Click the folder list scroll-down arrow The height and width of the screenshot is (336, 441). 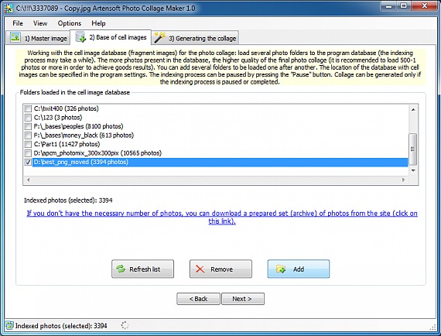point(413,170)
